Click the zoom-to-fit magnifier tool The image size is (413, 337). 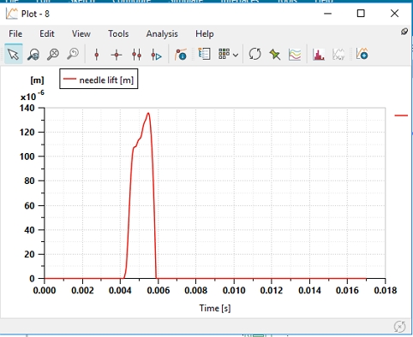pos(53,54)
